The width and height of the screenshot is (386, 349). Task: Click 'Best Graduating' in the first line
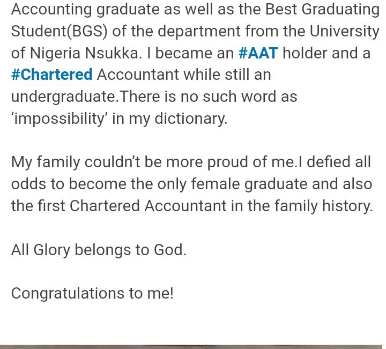tap(323, 9)
